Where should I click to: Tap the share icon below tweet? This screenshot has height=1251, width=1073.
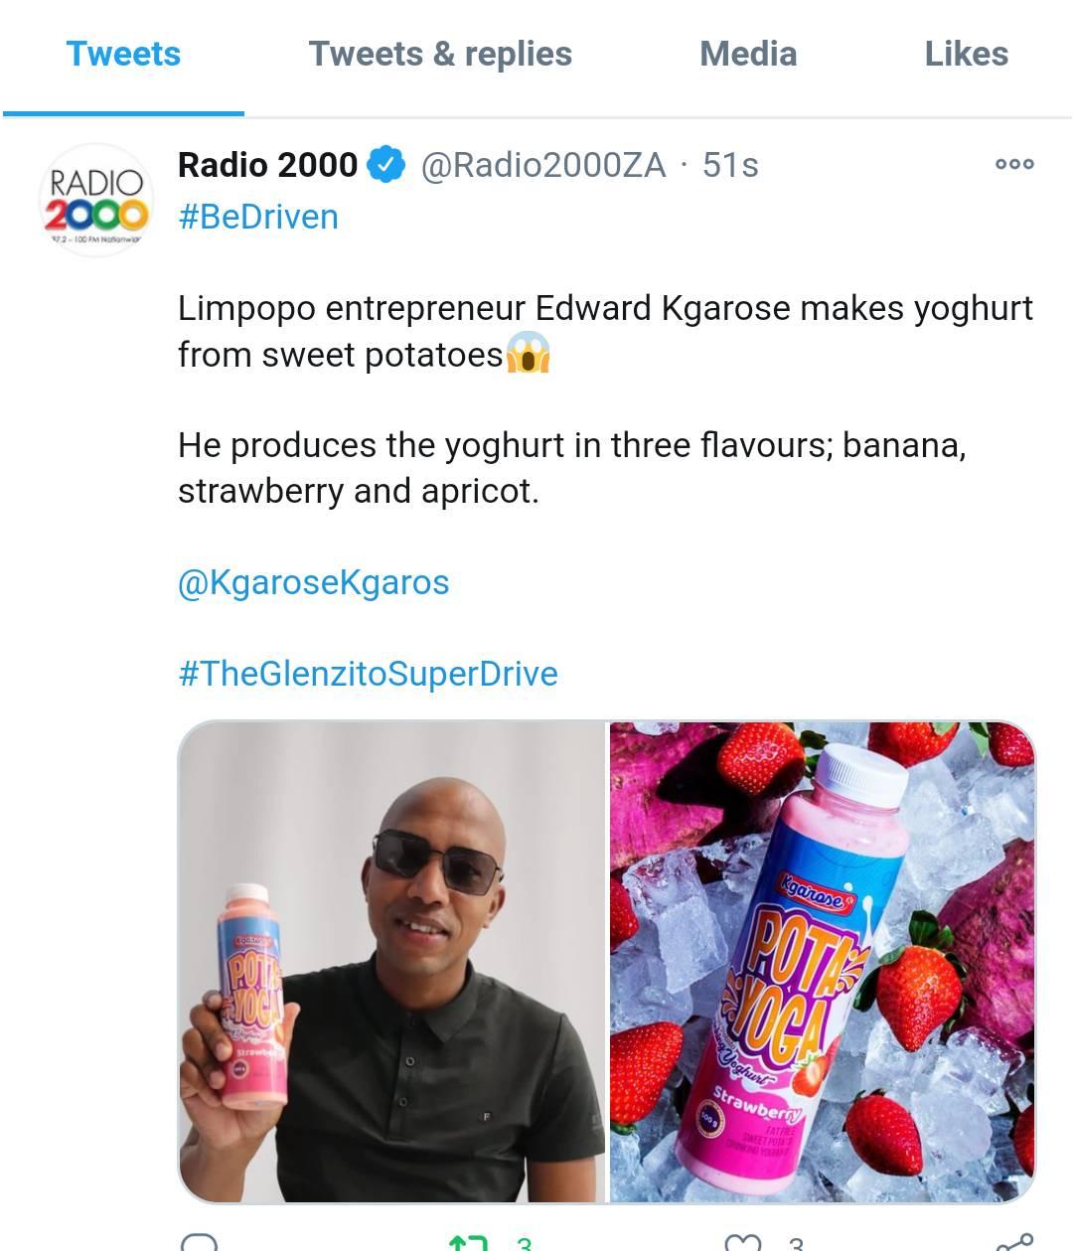coord(1014,1242)
